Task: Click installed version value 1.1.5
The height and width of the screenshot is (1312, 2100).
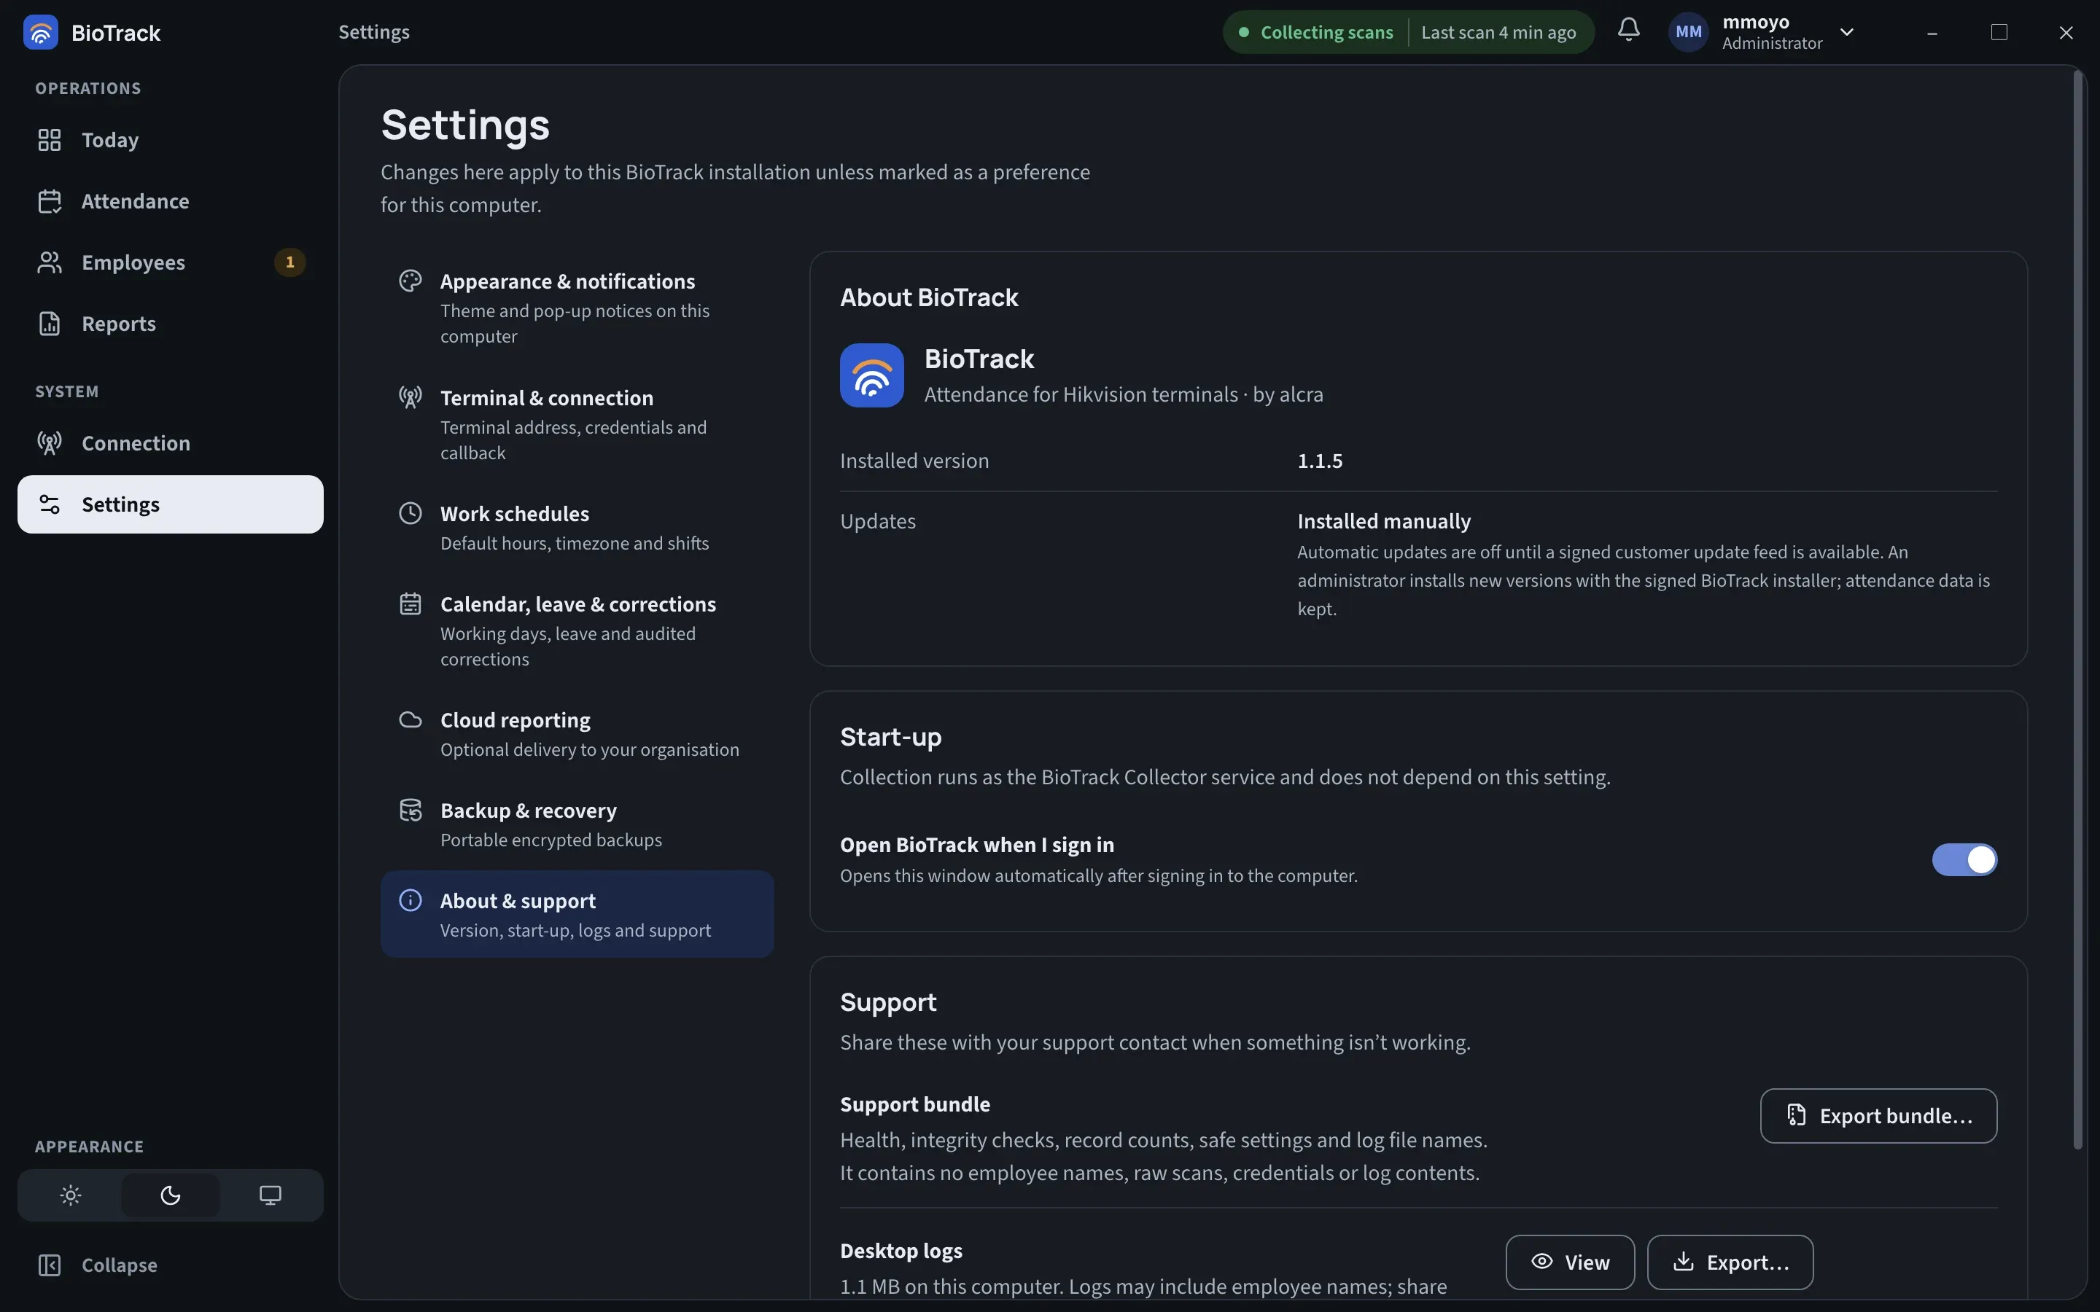Action: coord(1319,461)
